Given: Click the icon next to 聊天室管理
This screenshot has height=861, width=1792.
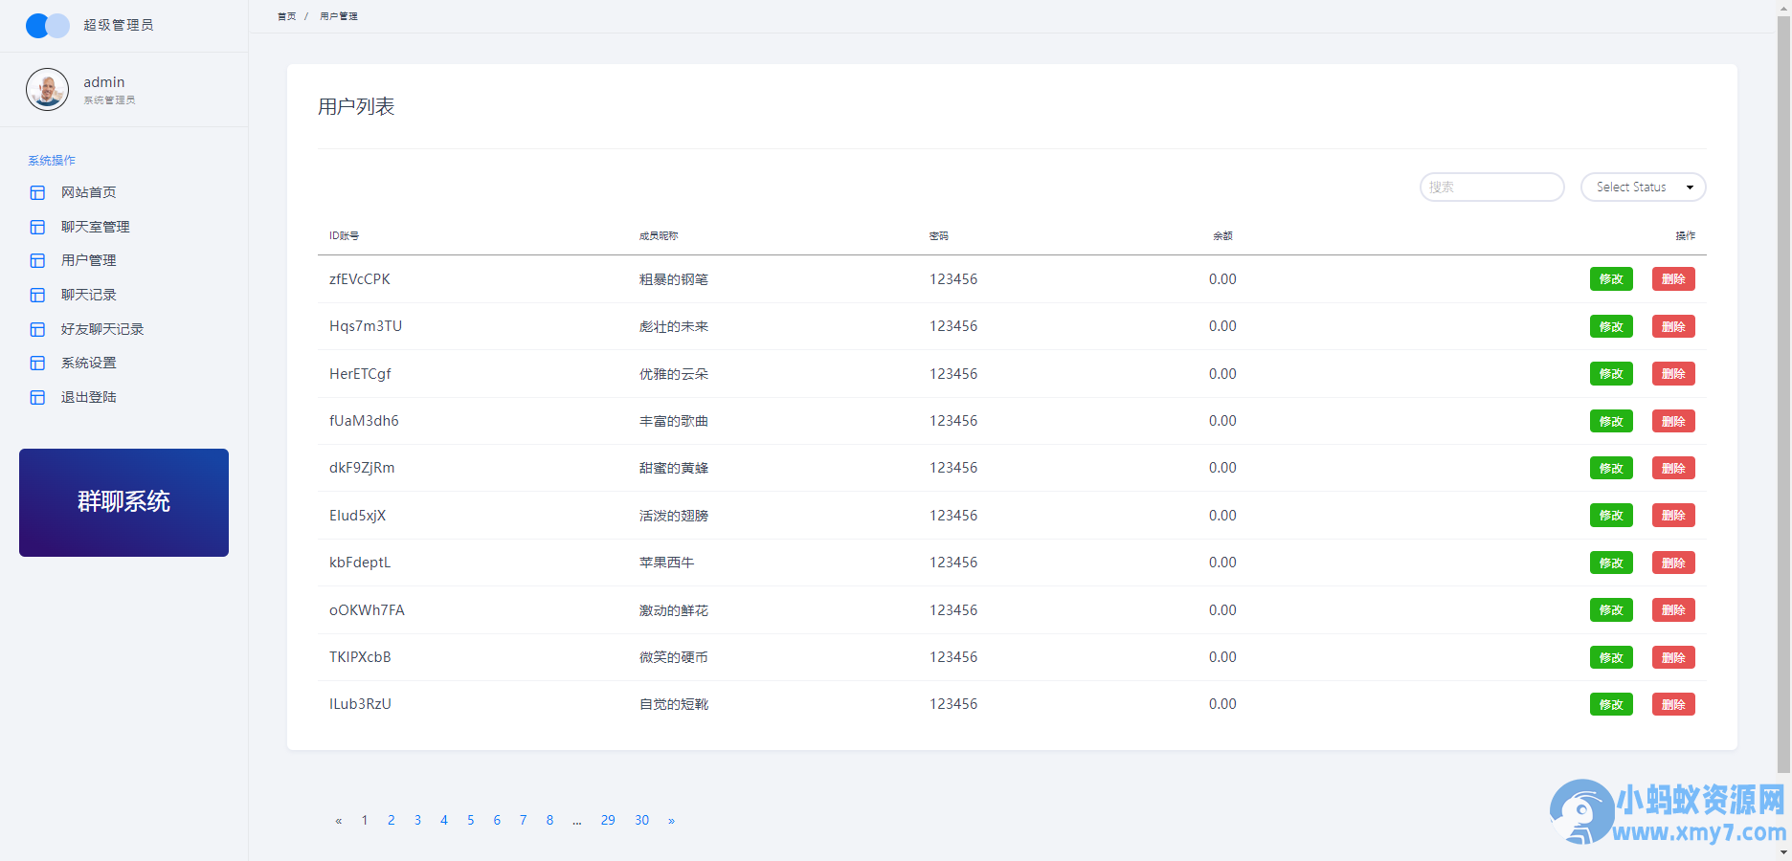Looking at the screenshot, I should pos(37,227).
